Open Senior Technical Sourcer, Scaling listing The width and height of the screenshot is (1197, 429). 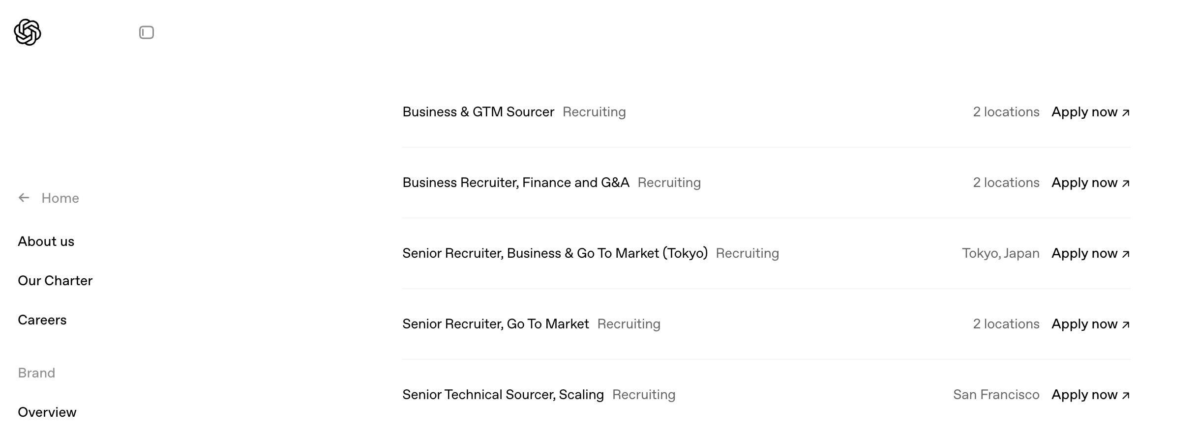(x=503, y=395)
